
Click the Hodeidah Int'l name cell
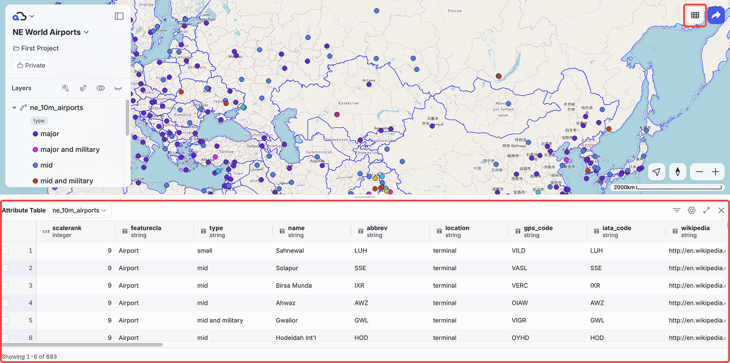click(311, 338)
